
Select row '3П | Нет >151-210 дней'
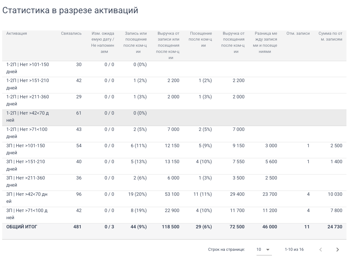[x=174, y=166]
